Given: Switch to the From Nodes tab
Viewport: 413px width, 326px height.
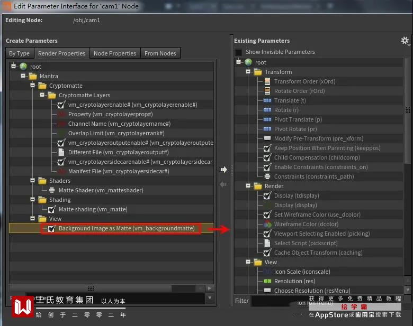Looking at the screenshot, I should tap(160, 53).
